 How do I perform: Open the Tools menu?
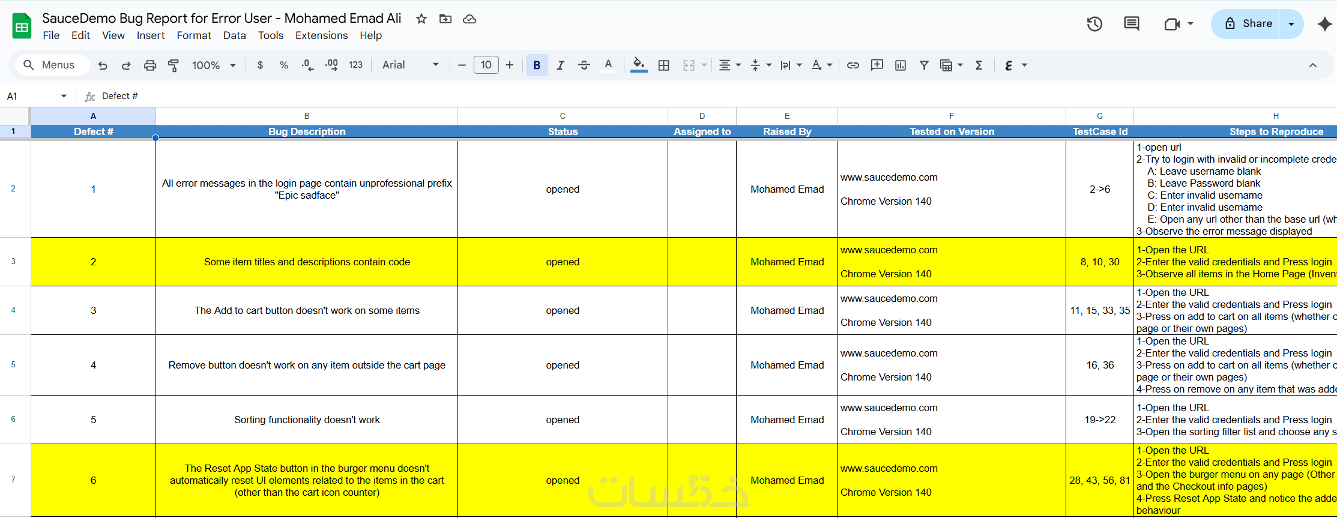tap(271, 35)
